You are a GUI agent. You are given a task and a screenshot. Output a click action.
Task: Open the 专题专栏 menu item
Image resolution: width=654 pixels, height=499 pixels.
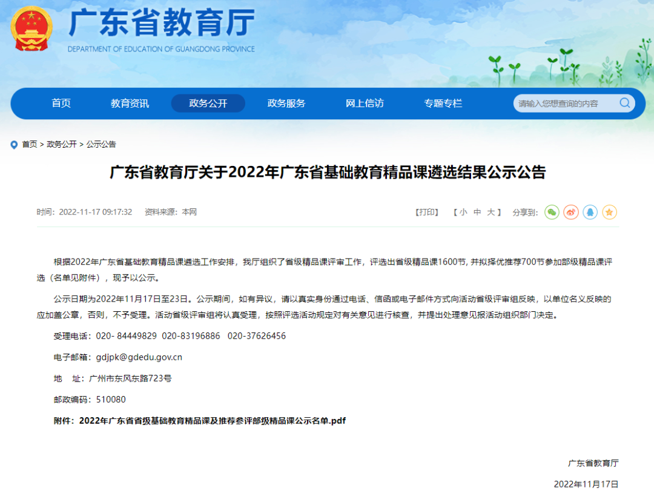[443, 104]
